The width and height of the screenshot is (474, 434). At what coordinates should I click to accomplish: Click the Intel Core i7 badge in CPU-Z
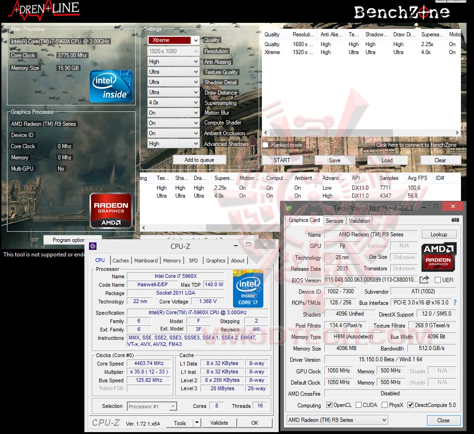248,289
